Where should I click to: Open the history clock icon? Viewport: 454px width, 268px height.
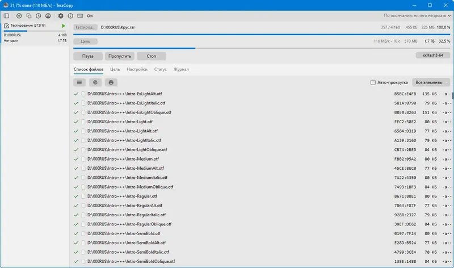tap(38, 16)
